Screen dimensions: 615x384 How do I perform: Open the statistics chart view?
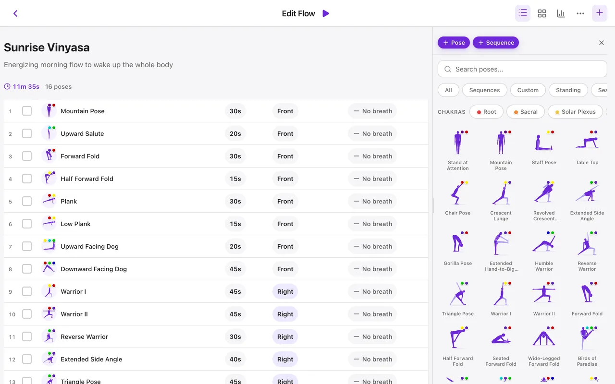click(x=561, y=13)
